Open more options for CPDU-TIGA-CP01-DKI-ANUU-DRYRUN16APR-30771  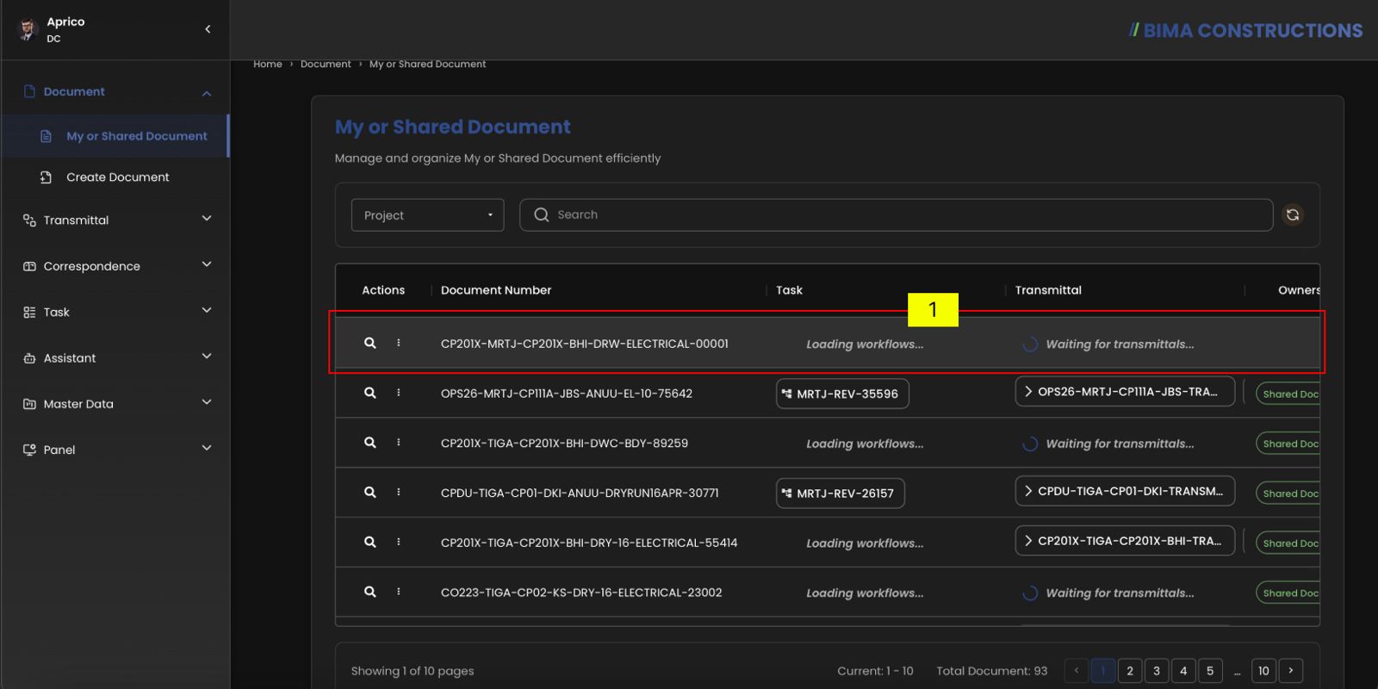pos(399,493)
